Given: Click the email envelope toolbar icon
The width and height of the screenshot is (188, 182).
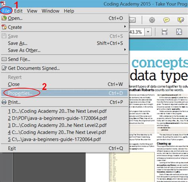Looking at the screenshot, I should [132, 20].
